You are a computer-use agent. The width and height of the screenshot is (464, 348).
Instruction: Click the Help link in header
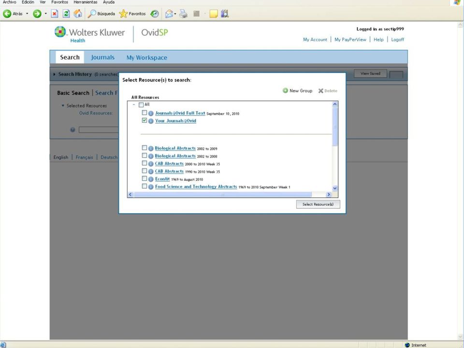coord(378,39)
